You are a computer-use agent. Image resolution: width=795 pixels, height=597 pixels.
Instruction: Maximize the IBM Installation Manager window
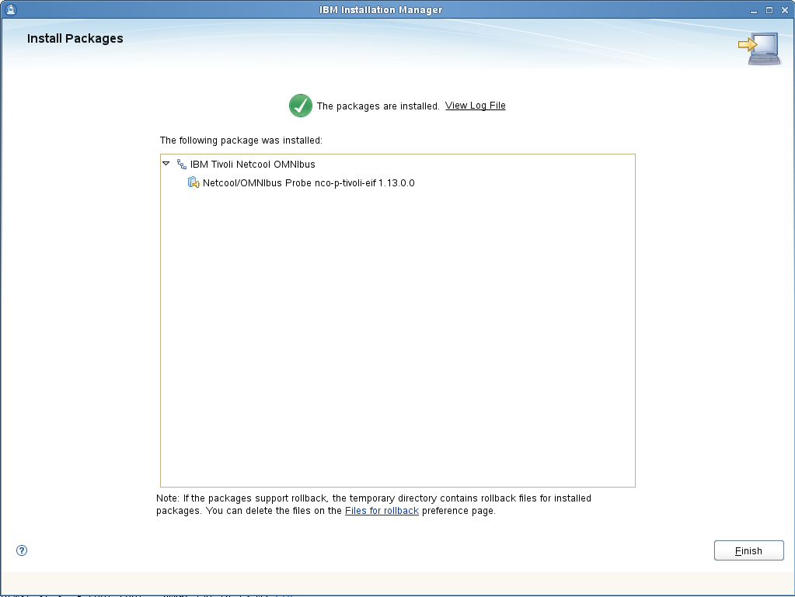[x=769, y=10]
